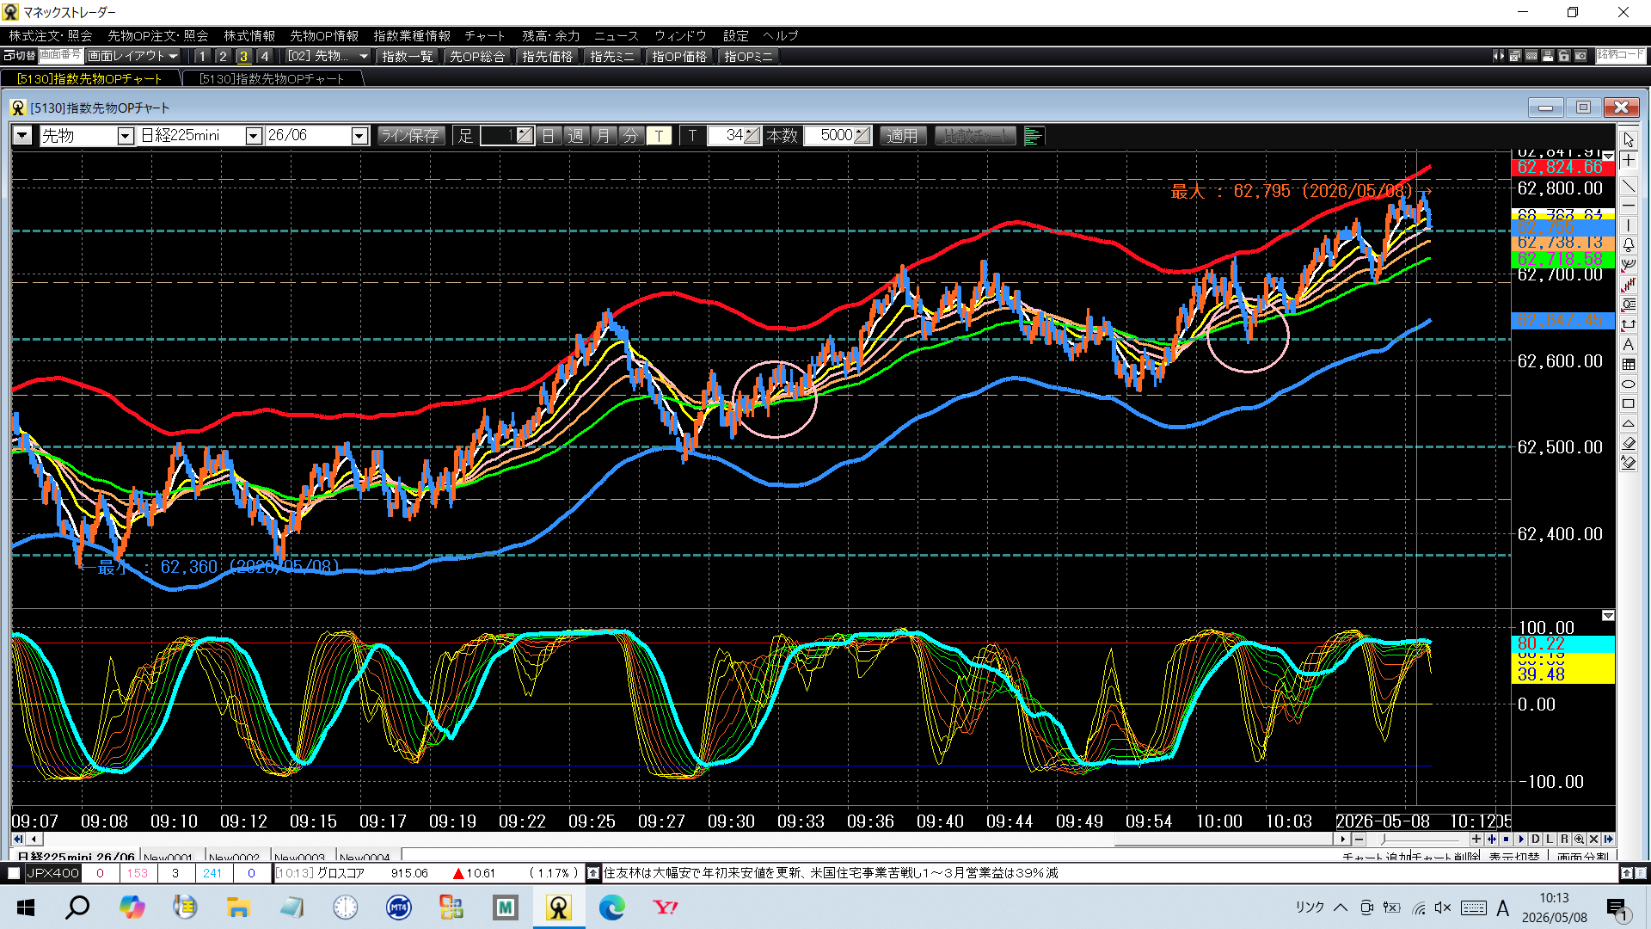Click the ライン保存 button
The height and width of the screenshot is (929, 1651).
click(x=410, y=136)
